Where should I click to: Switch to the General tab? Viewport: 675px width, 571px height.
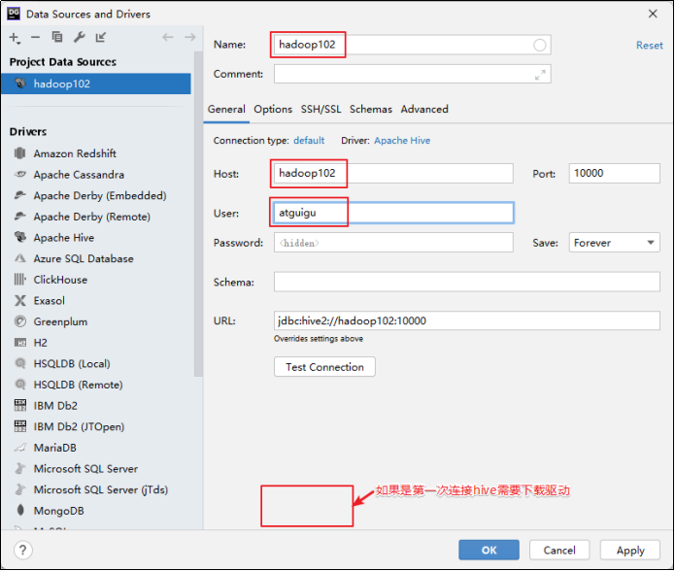click(226, 110)
